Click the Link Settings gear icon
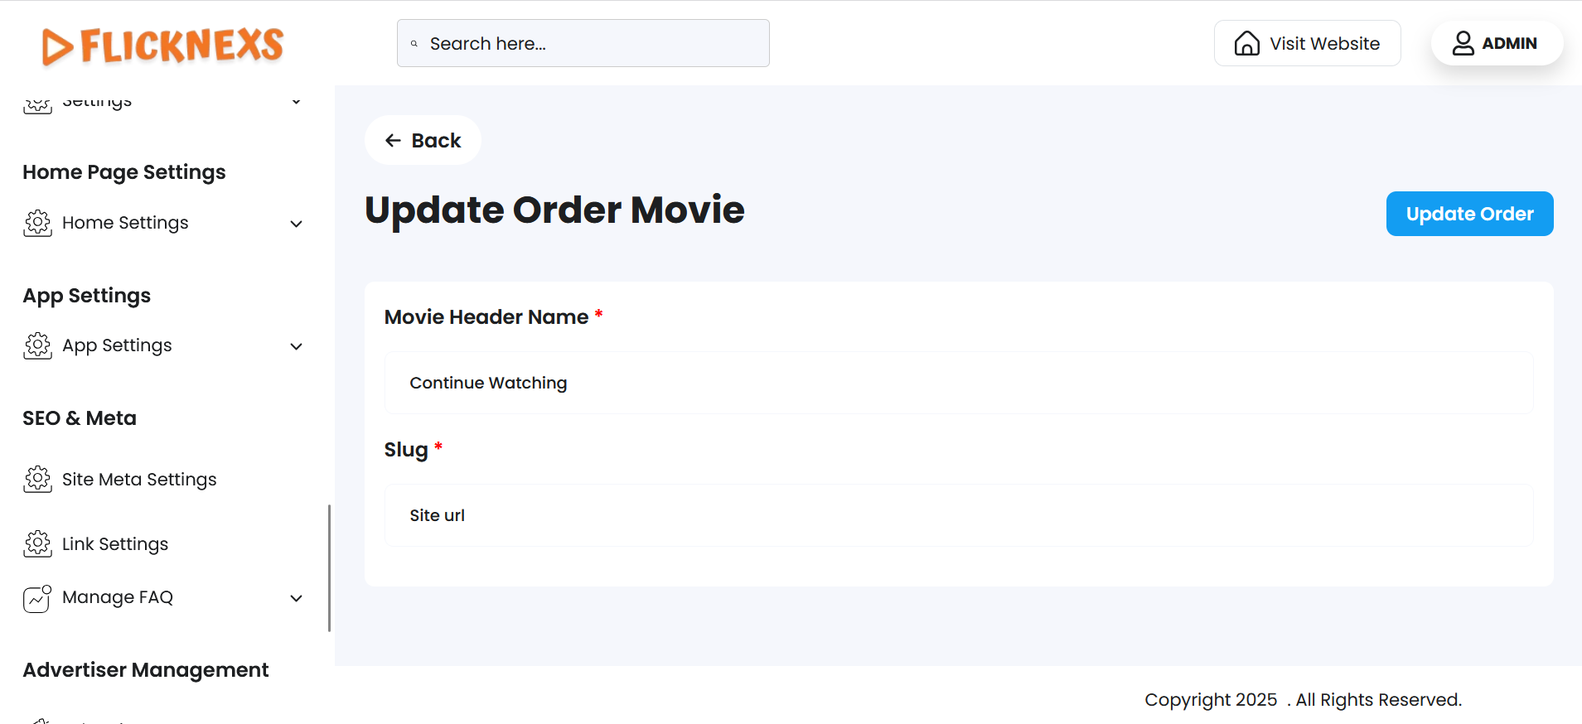1582x724 pixels. pos(38,544)
